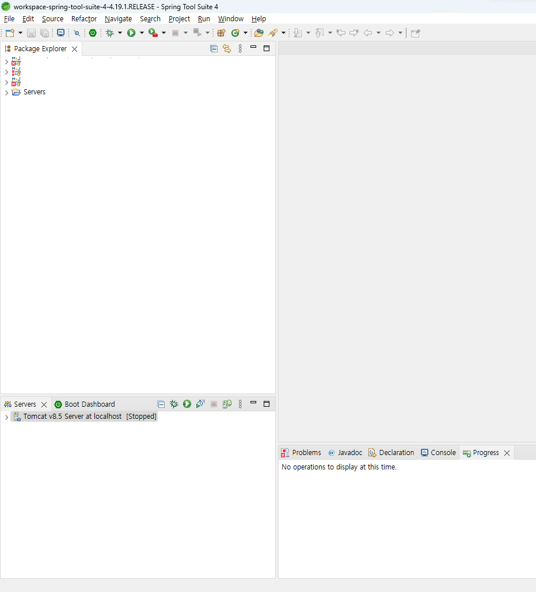Select Tomcat v8.5 Server at localhost row

click(x=84, y=417)
